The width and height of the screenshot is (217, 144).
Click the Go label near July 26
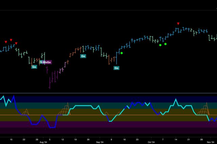(34, 67)
